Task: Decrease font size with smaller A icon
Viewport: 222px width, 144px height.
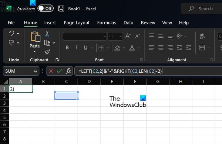Action: [137, 36]
